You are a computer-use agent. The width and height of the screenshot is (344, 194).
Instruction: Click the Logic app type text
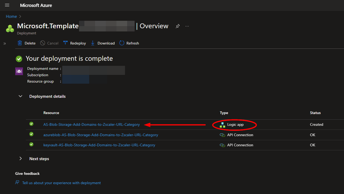tap(235, 124)
